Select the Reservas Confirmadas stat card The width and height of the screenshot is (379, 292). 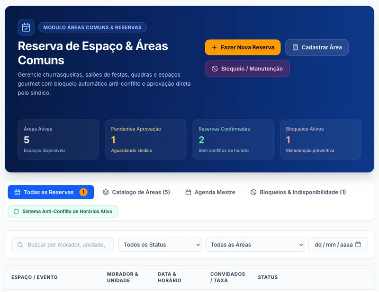tap(233, 140)
